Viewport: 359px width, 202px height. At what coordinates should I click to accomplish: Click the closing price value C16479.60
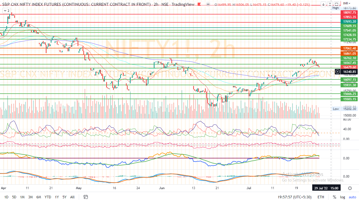click(275, 4)
